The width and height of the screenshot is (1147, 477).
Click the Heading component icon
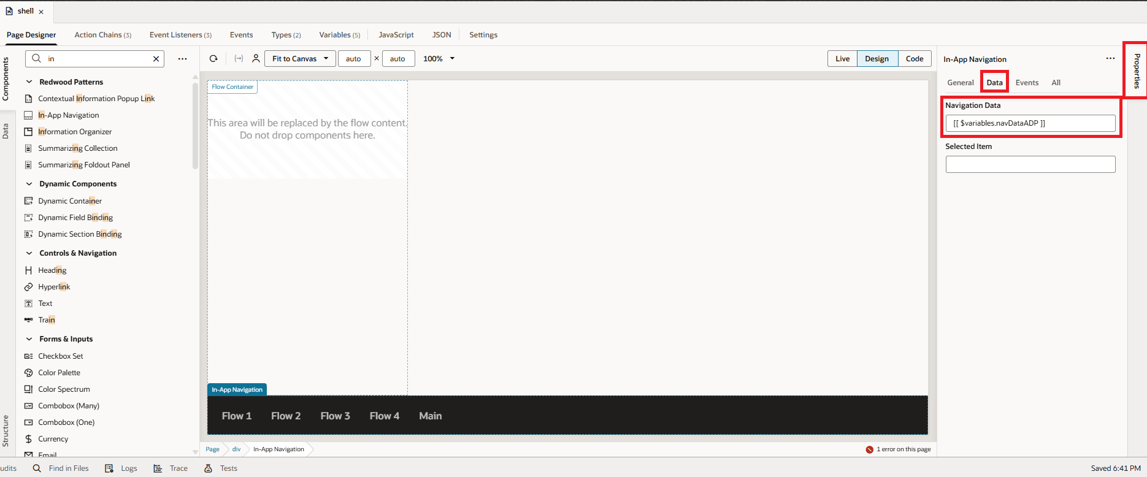(28, 270)
